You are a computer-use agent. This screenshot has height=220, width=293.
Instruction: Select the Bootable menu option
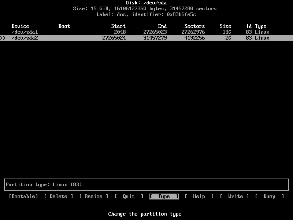[x=23, y=196]
